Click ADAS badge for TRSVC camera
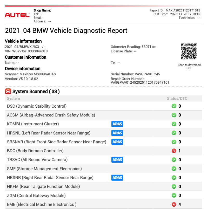 [x=117, y=159]
